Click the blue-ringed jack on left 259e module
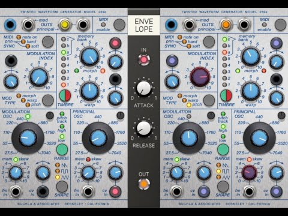This screenshot has width=288, height=216. 10,25
